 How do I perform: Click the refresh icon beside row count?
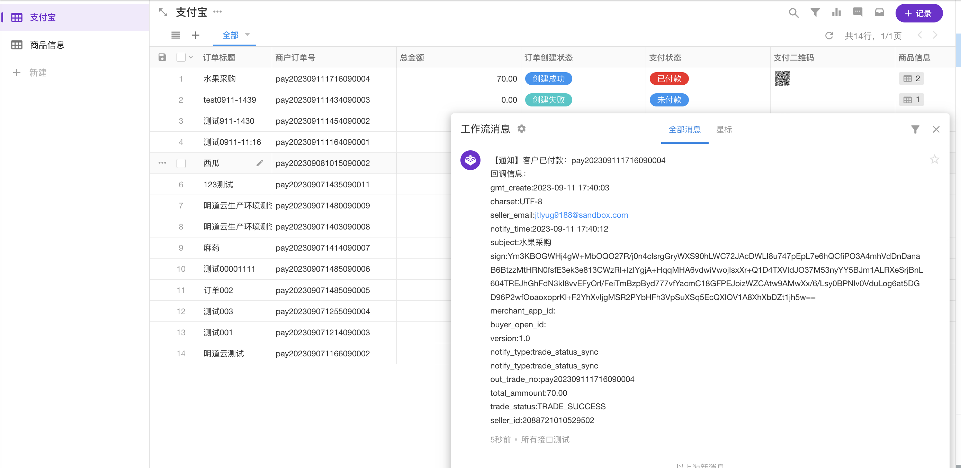pyautogui.click(x=829, y=36)
